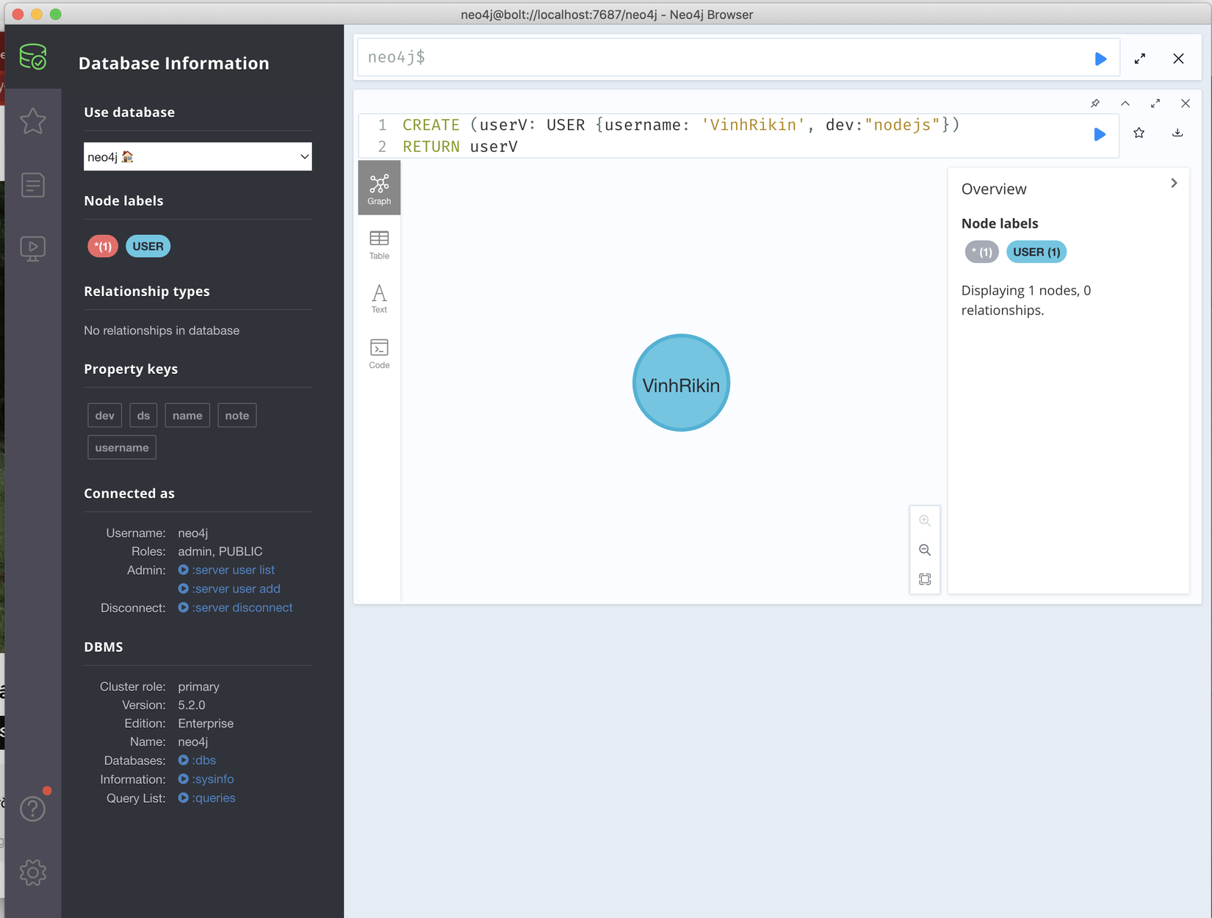
Task: Select the VinhRikin graph node
Action: tap(681, 383)
